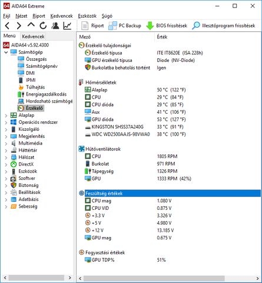Select the Hordozható számítógép laptop icon
262x283 pixels.
tap(21, 101)
